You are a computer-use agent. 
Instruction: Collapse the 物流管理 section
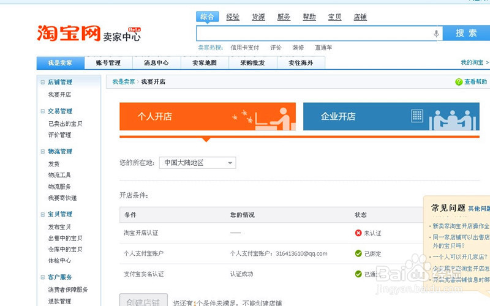coord(42,151)
